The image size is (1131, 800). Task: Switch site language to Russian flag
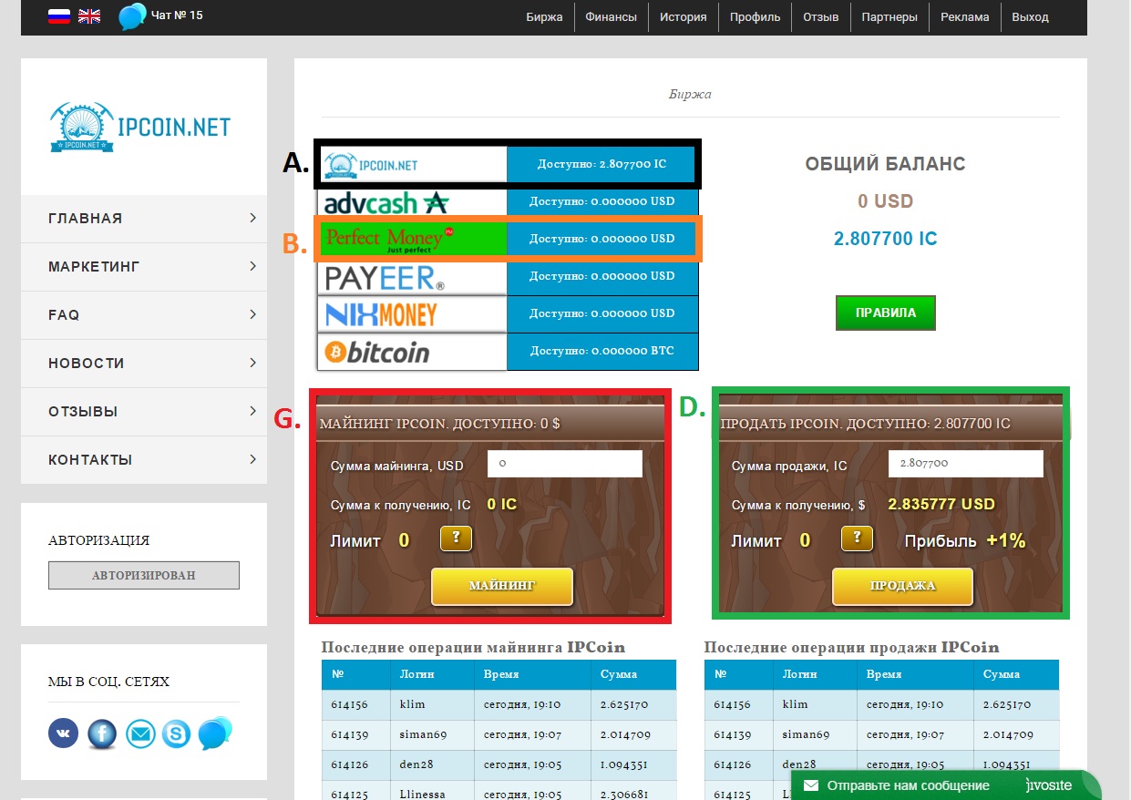coord(59,16)
